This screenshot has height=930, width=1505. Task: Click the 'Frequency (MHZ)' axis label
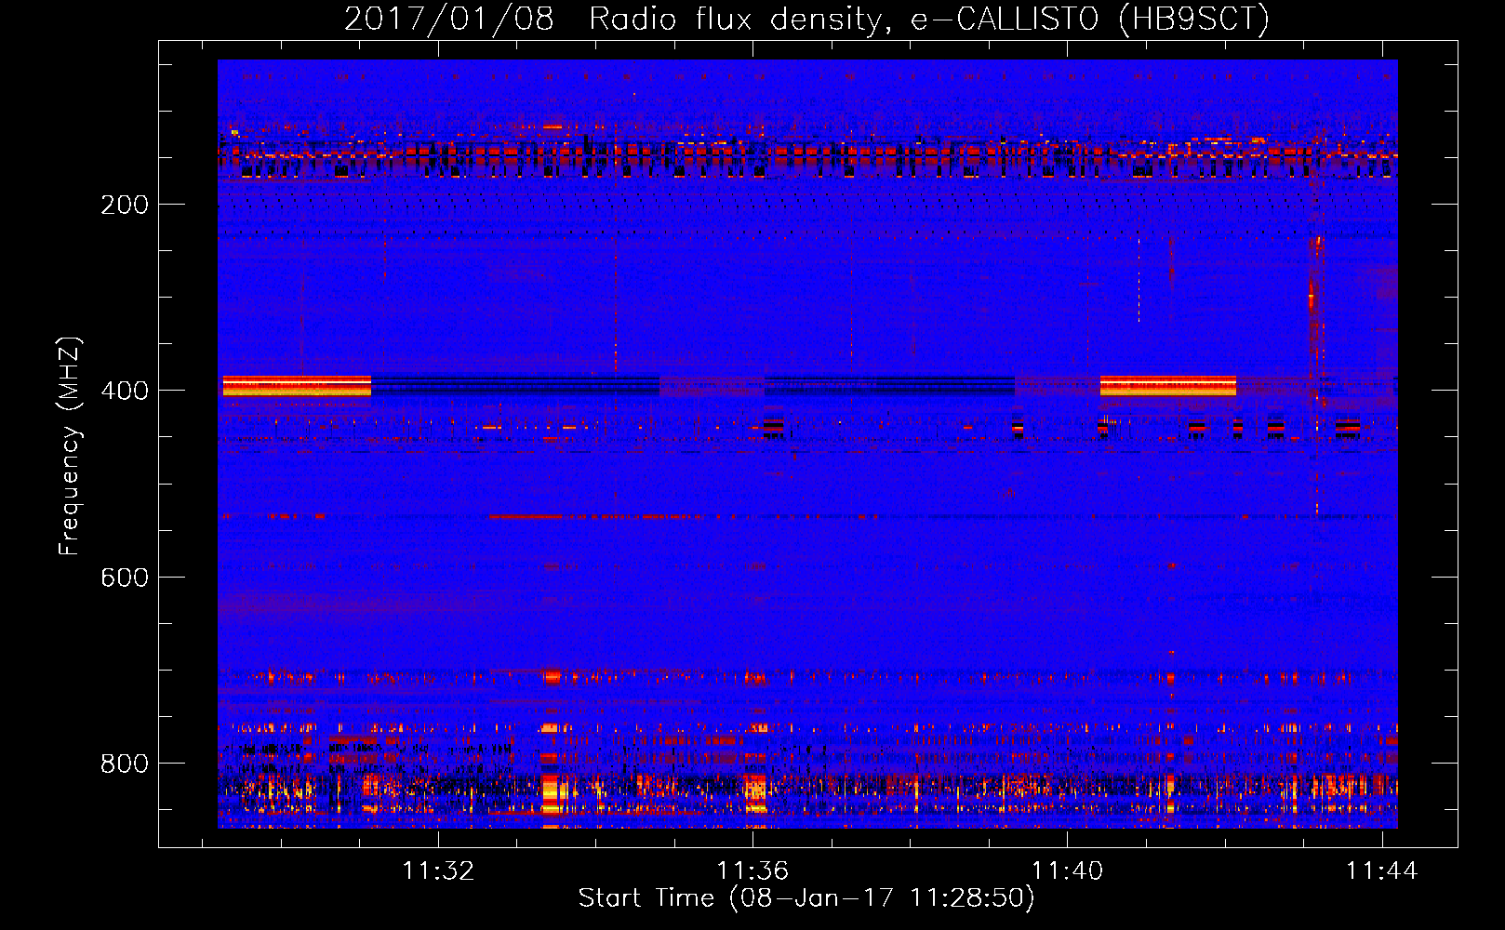point(70,445)
